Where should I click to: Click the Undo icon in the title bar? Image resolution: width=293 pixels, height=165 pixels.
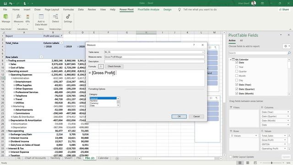tap(11, 3)
